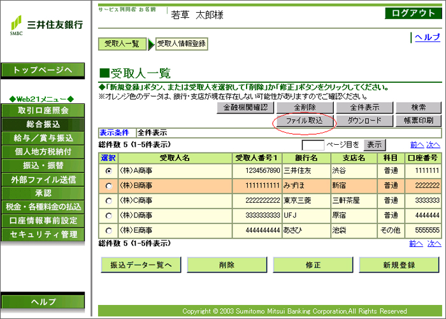Image resolution: width=446 pixels, height=319 pixels.
Task: Click the lower 次へ link
Action: pos(435,244)
